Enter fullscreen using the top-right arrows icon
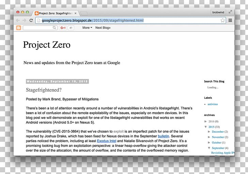 tap(230, 12)
